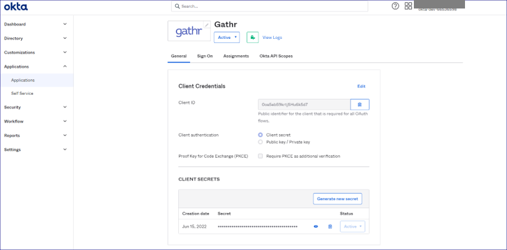Copy the client secret to clipboard

click(x=330, y=226)
